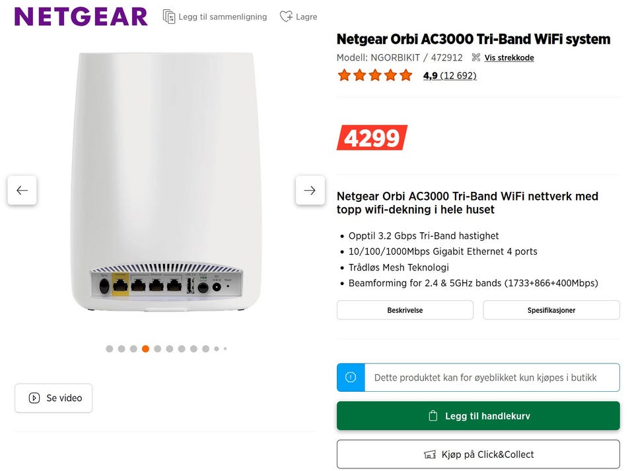Viewport: 634px width, 471px height.
Task: Go to previous product image arrow
Action: point(22,190)
